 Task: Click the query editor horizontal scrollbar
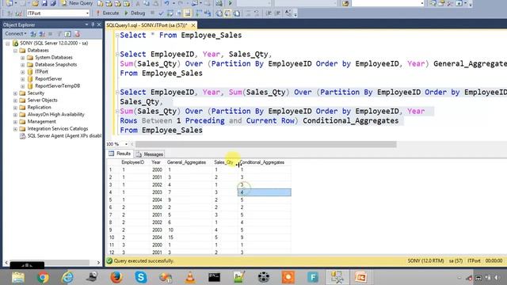[266, 144]
